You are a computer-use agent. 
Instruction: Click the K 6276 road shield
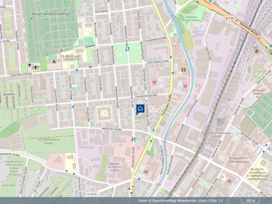pyautogui.click(x=92, y=194)
